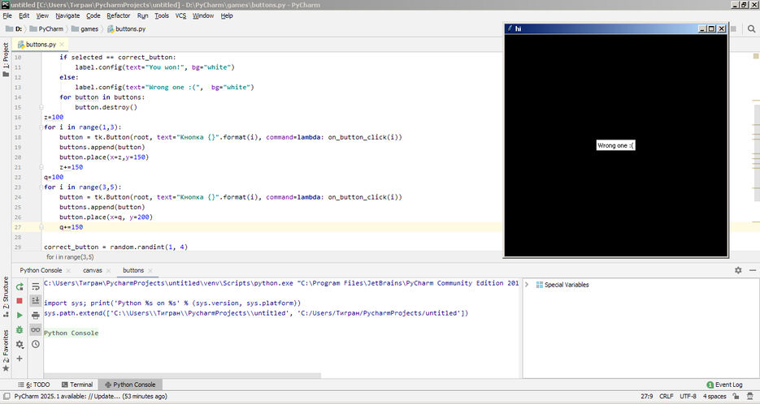Attach debugger via green bug icon

[20, 330]
